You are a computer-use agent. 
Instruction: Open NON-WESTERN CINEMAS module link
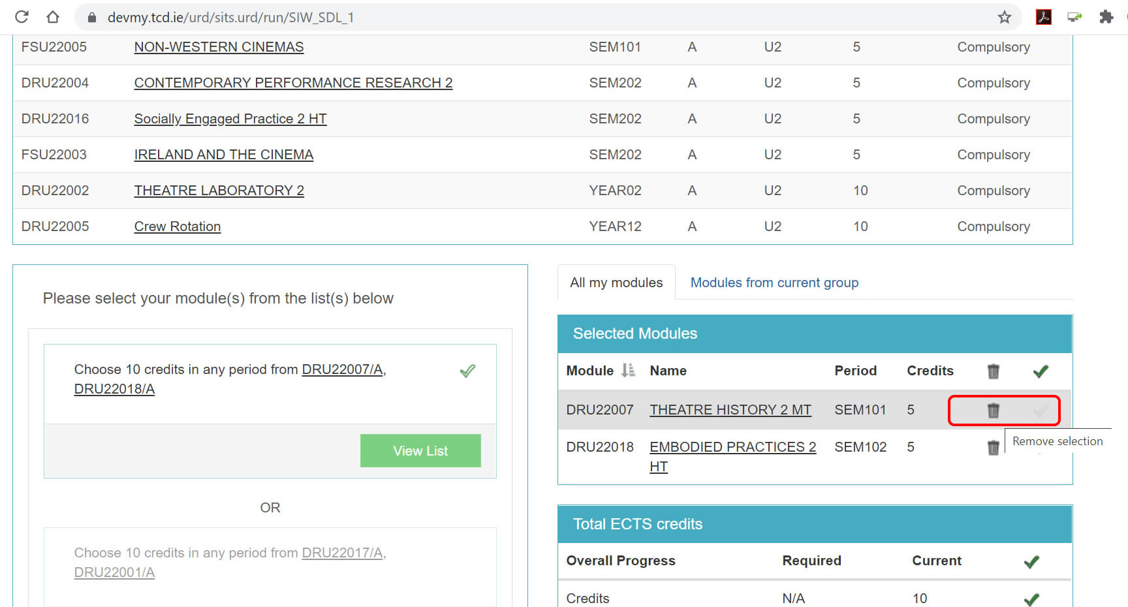pos(219,47)
